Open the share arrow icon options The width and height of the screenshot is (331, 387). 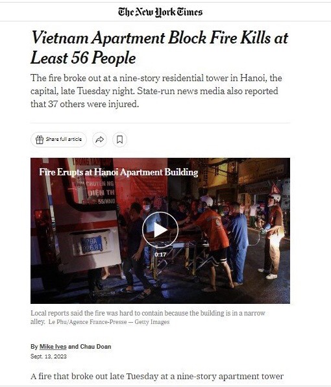(99, 140)
